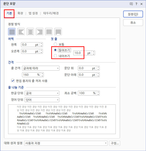The width and height of the screenshot is (146, 151).
Task: Select the 내어쓰기 radio button
Action: pos(55,56)
